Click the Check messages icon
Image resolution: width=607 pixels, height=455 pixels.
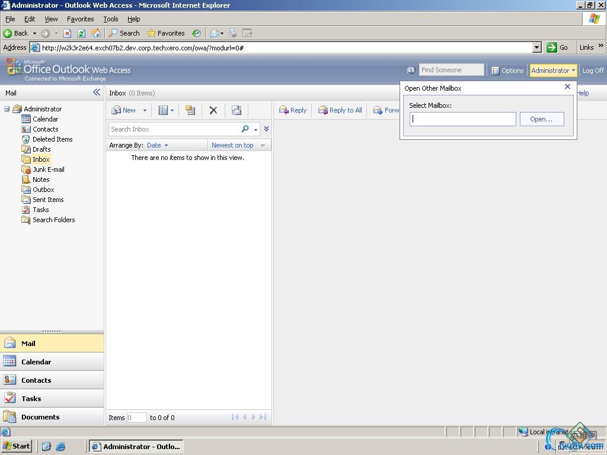tap(237, 110)
